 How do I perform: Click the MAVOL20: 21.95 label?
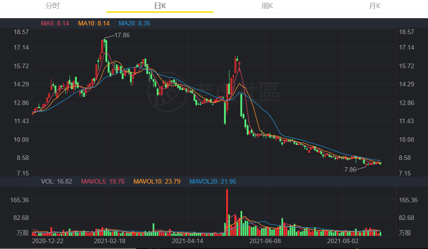[213, 182]
